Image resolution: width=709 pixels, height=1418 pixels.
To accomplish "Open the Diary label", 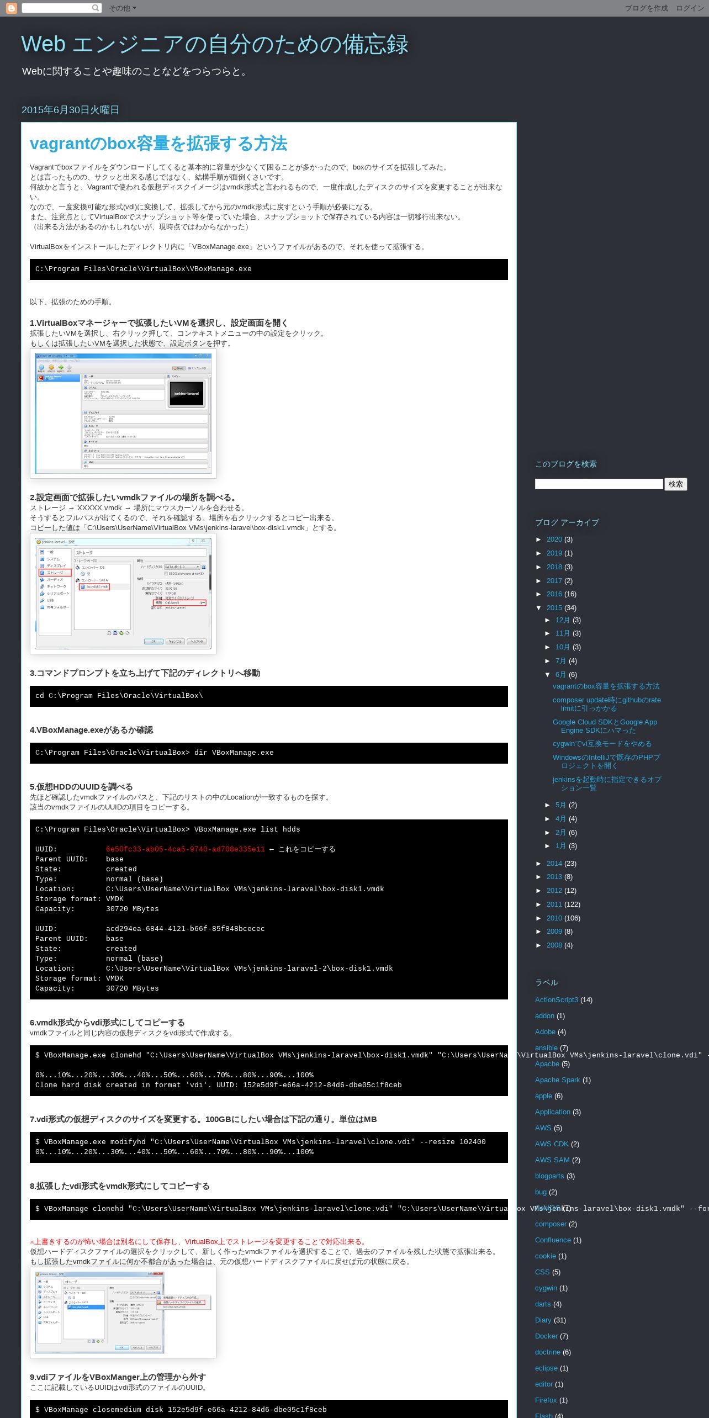I will point(543,1320).
